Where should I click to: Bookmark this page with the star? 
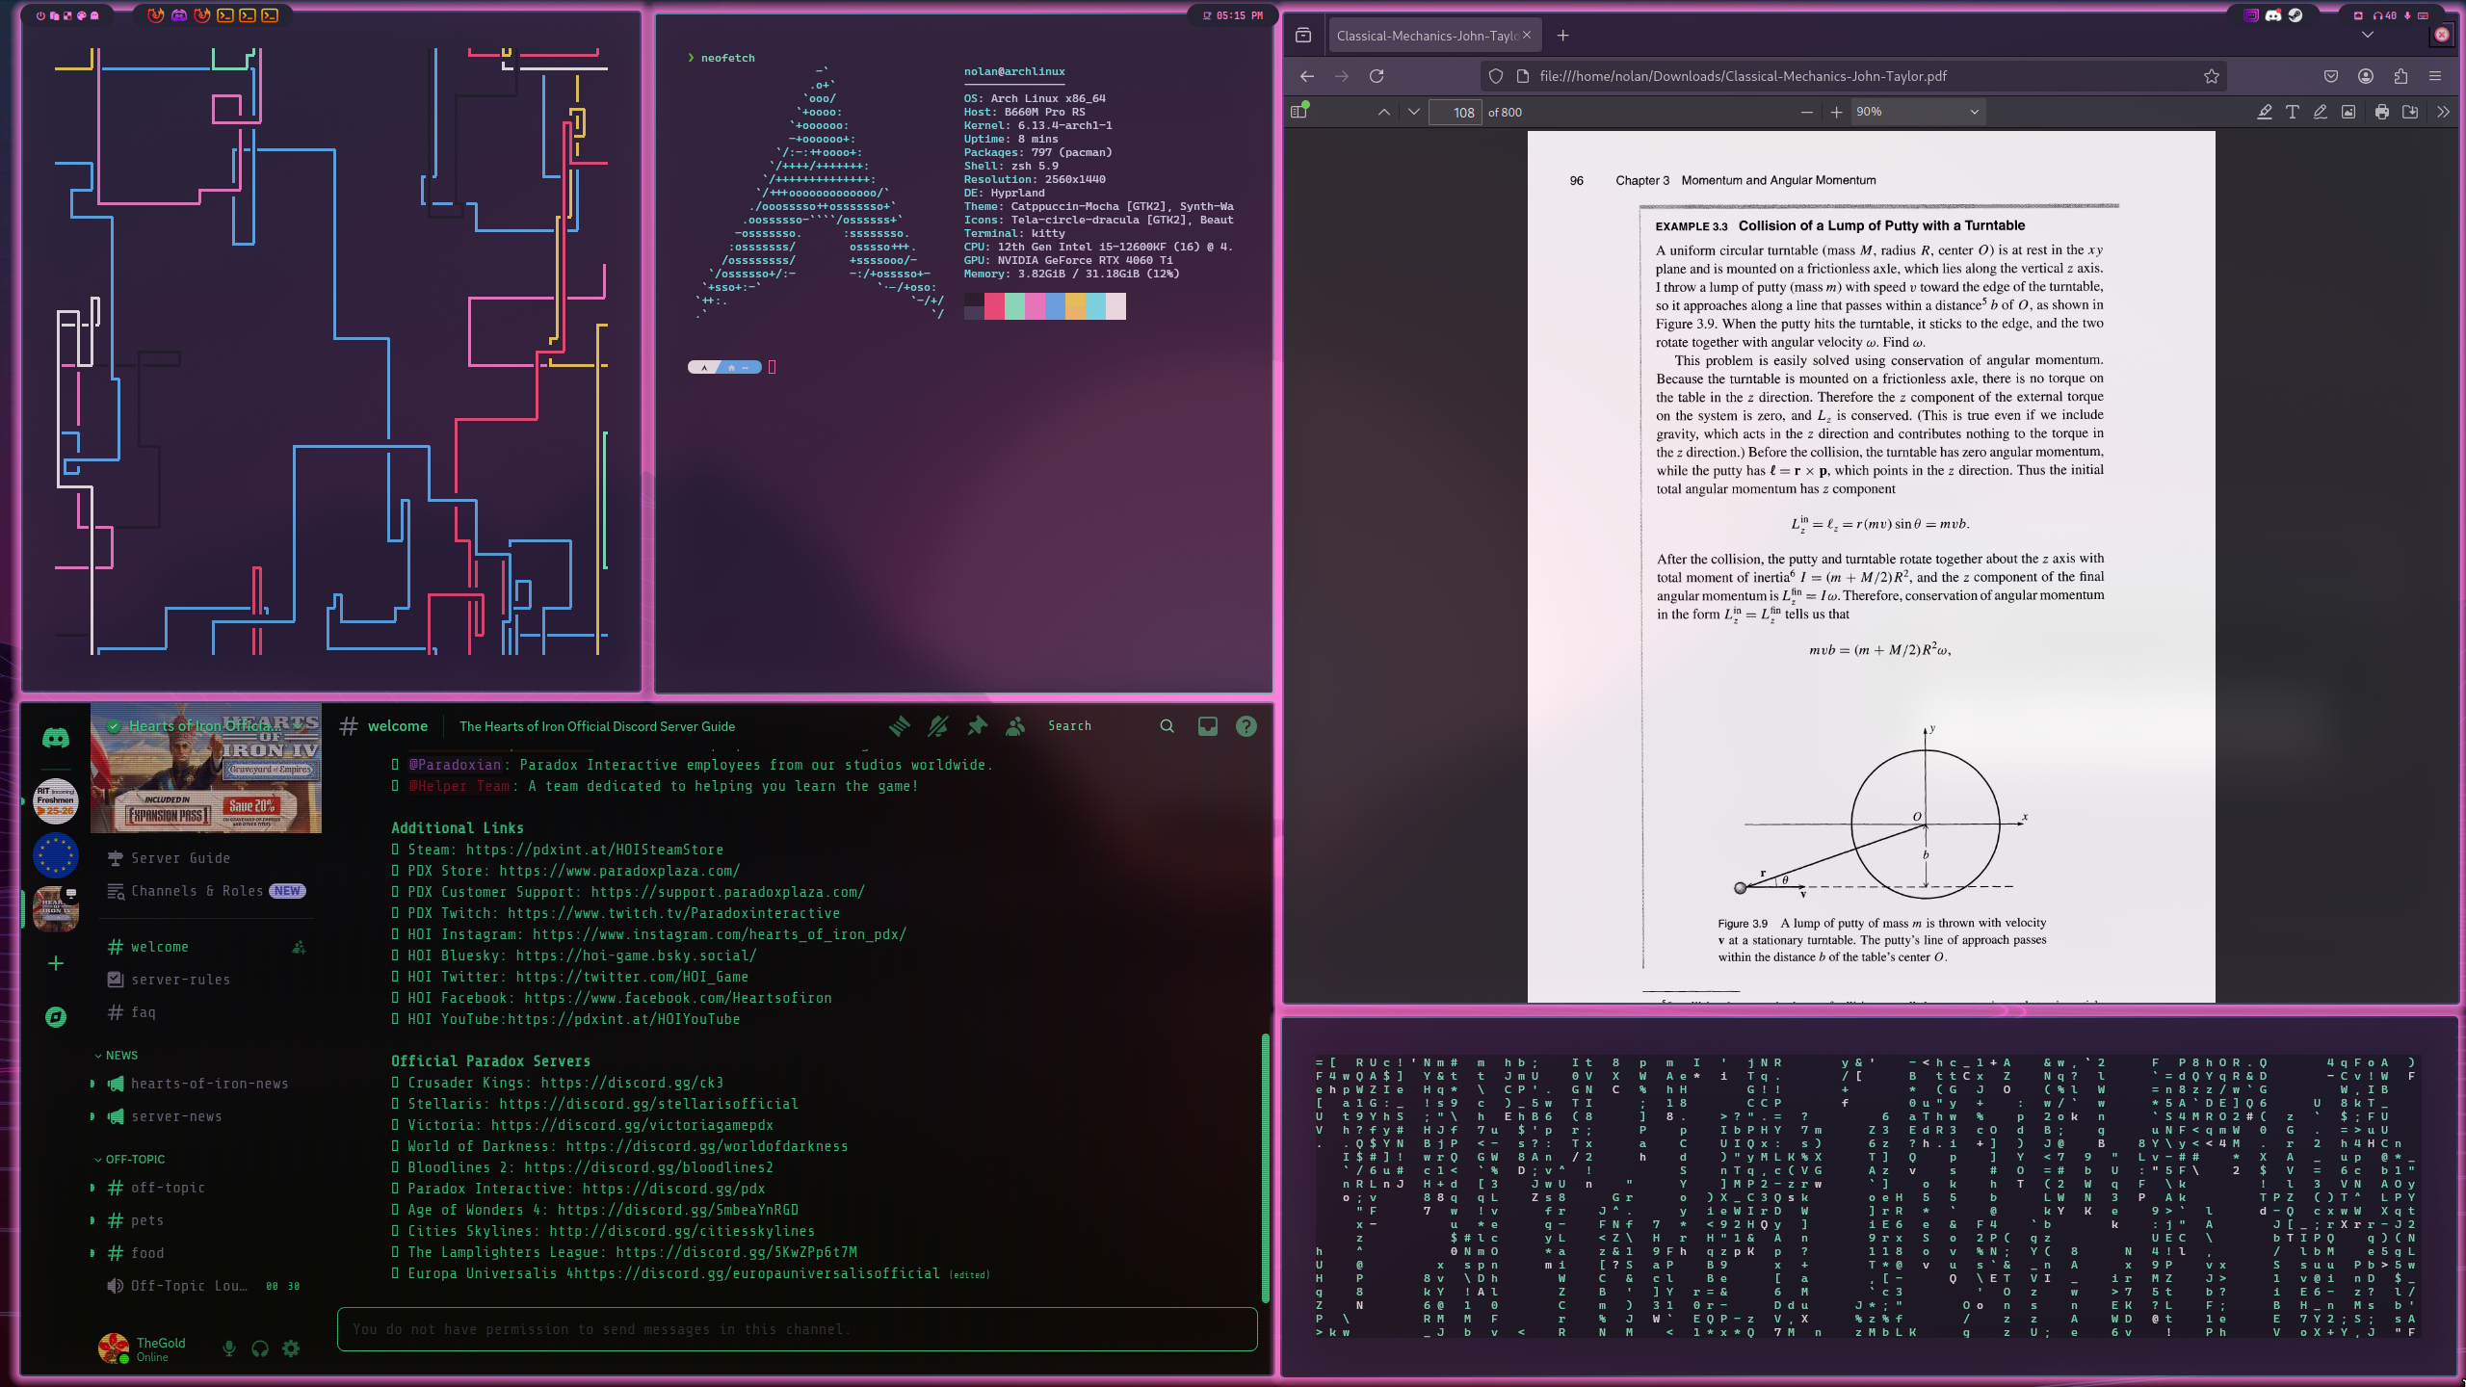2212,76
